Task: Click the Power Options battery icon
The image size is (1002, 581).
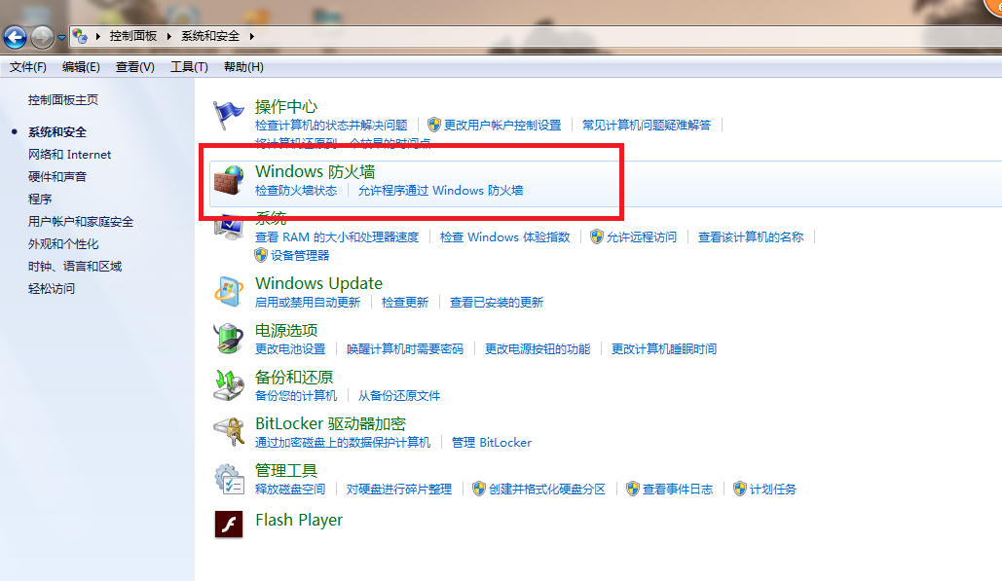Action: pos(228,339)
